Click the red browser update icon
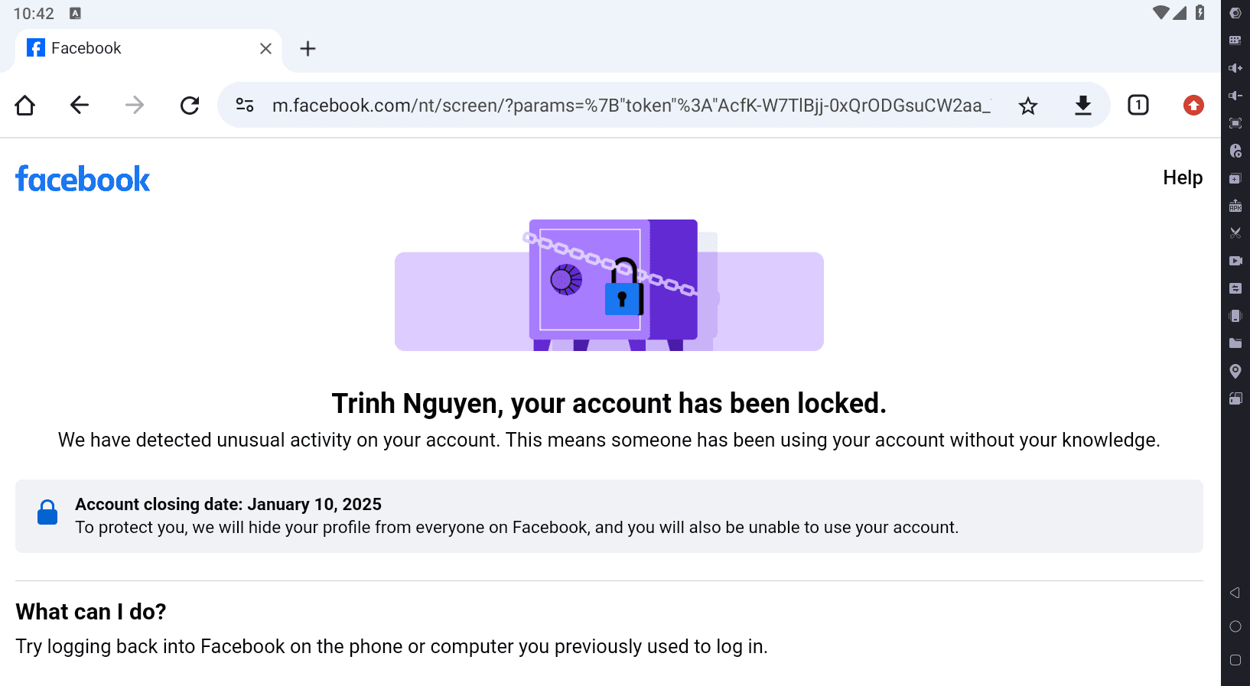The image size is (1250, 686). [x=1193, y=106]
